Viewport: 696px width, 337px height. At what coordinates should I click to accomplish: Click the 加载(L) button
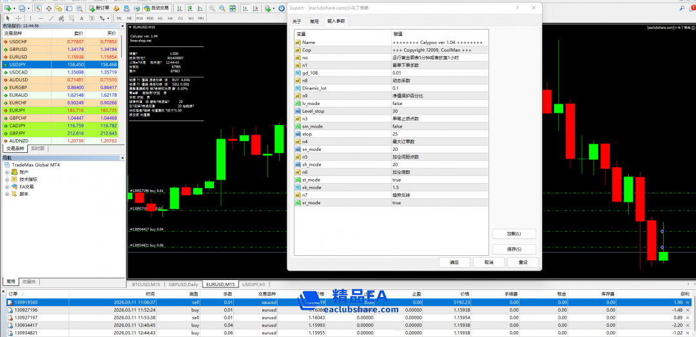click(x=514, y=233)
